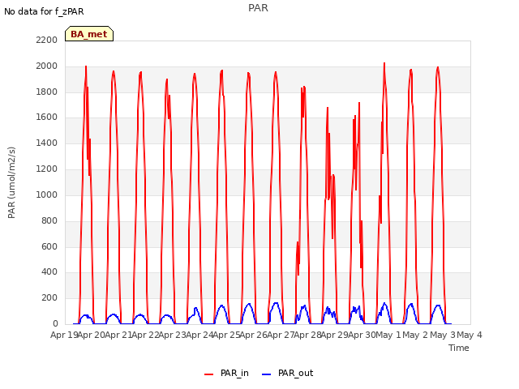Select the BA_met annotation label
The width and height of the screenshot is (519, 389).
[x=89, y=34]
